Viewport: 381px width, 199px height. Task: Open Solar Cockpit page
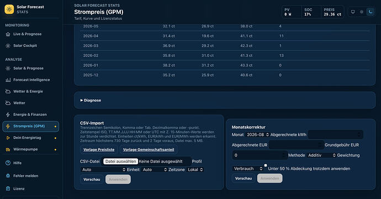click(x=30, y=46)
